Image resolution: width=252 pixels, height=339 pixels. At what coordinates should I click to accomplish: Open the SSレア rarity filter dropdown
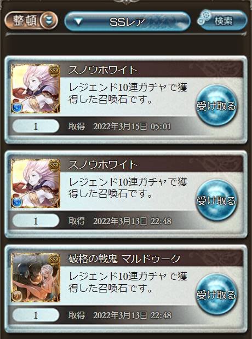click(127, 21)
